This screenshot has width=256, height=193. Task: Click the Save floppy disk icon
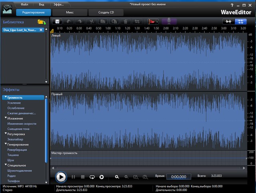point(58,22)
